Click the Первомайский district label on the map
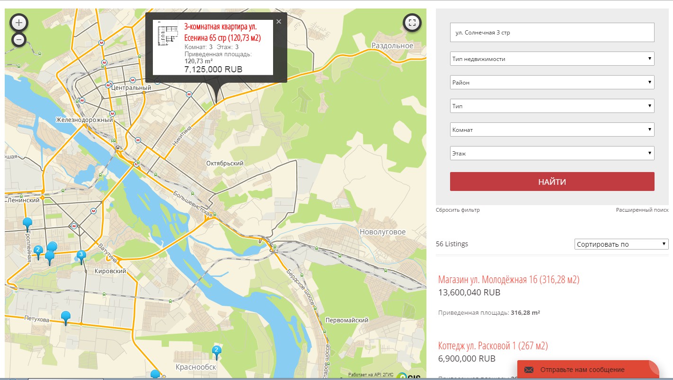The image size is (673, 380). 347,320
